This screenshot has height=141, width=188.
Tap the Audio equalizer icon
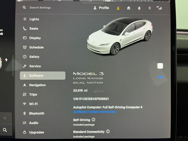[x=24, y=123]
